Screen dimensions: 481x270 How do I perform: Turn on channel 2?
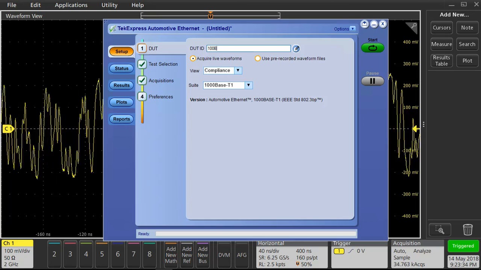(54, 254)
